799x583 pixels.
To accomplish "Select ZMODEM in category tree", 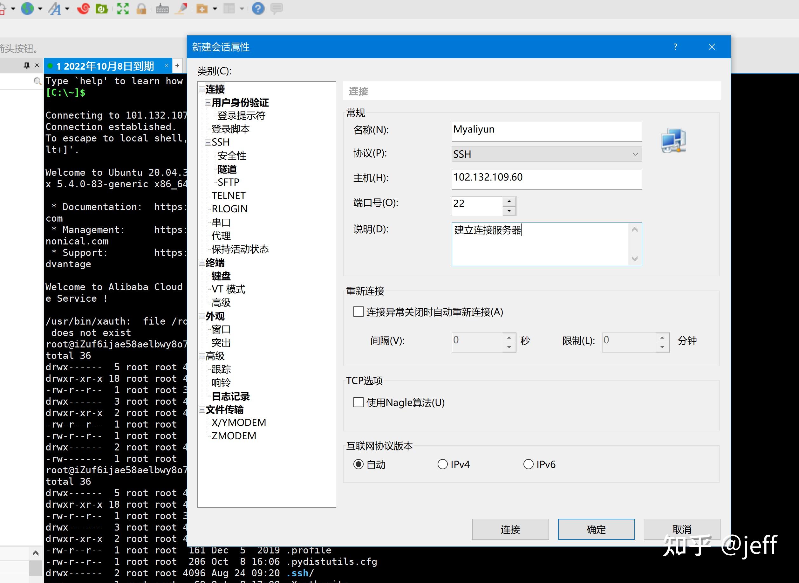I will click(234, 436).
